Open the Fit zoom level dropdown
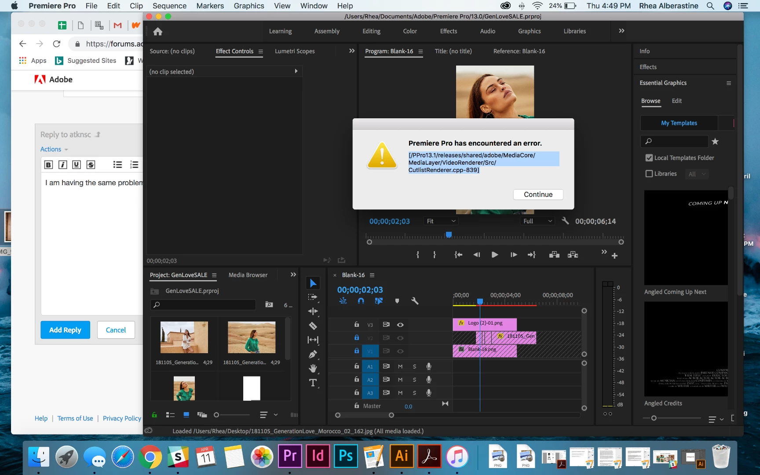 click(441, 221)
